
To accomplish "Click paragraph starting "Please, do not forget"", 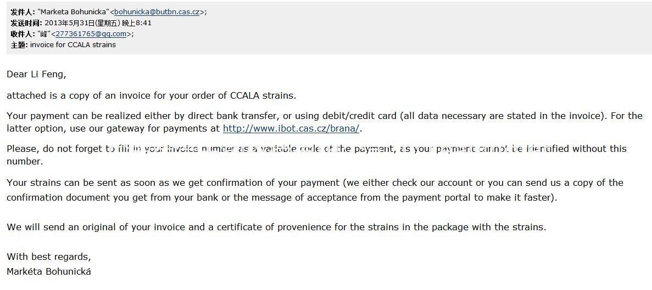I will (x=316, y=149).
